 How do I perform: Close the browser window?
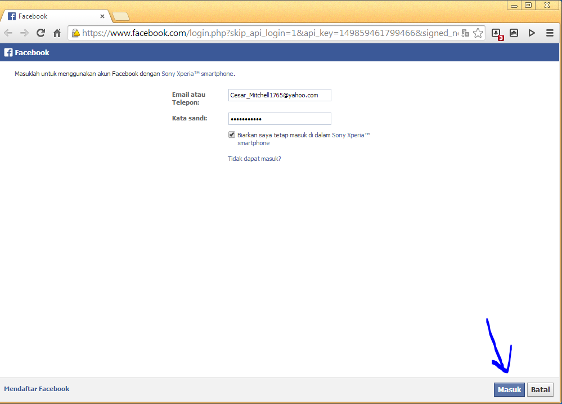[547, 5]
